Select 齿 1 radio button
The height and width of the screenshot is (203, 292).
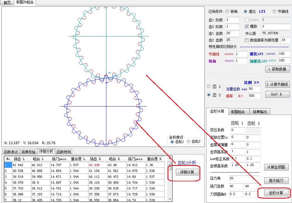click(209, 87)
